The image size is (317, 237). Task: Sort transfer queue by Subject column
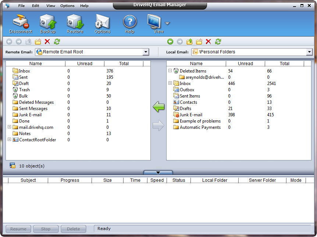click(x=28, y=180)
